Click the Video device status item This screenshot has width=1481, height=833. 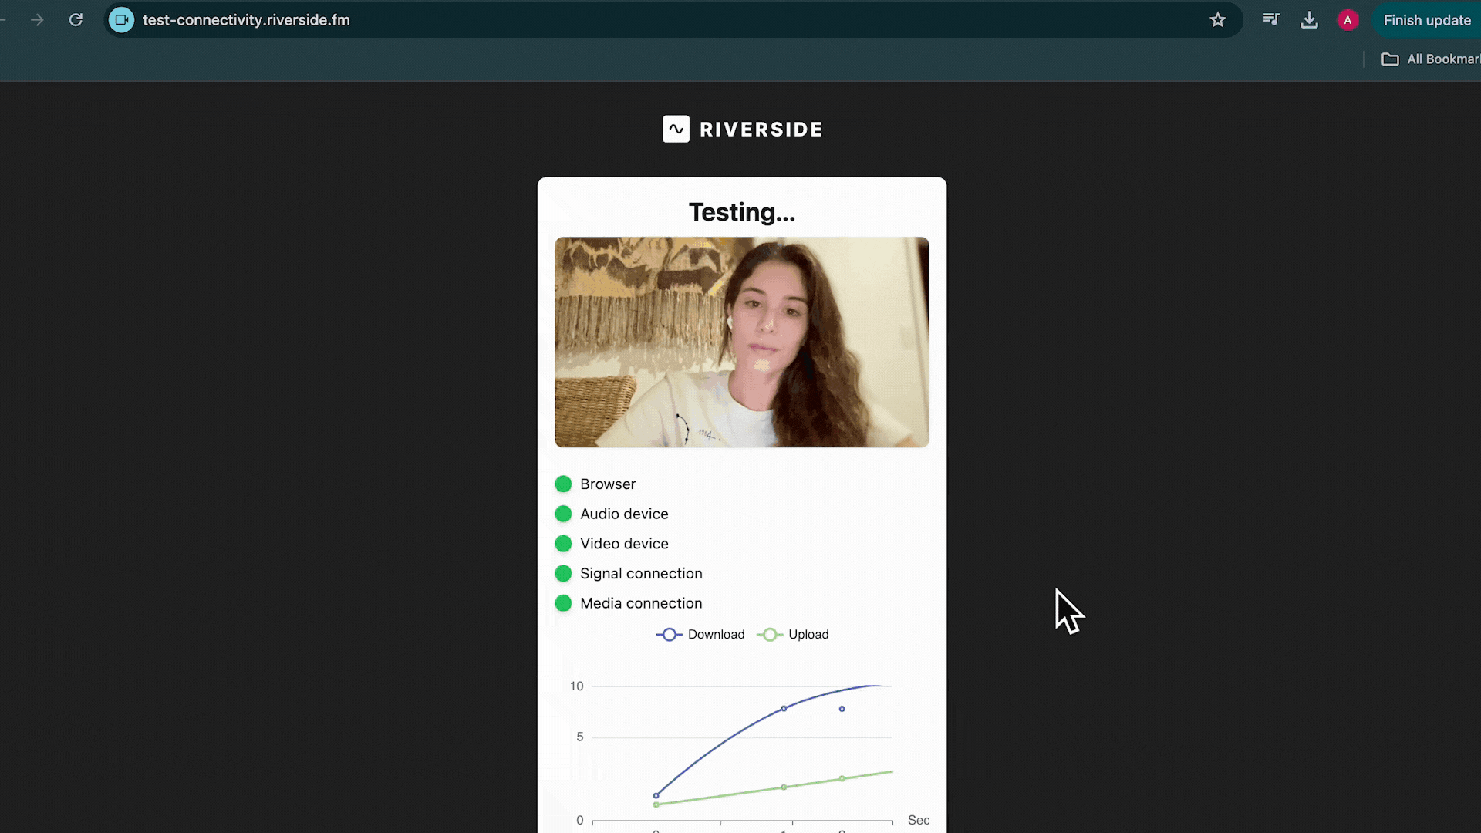pyautogui.click(x=623, y=544)
